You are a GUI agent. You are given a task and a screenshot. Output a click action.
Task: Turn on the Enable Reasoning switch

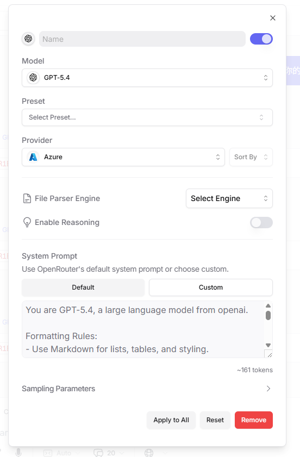[261, 223]
